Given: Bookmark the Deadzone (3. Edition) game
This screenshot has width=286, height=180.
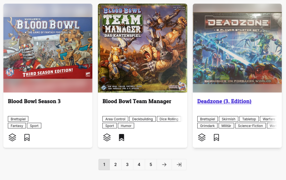Looking at the screenshot, I should pyautogui.click(x=216, y=137).
